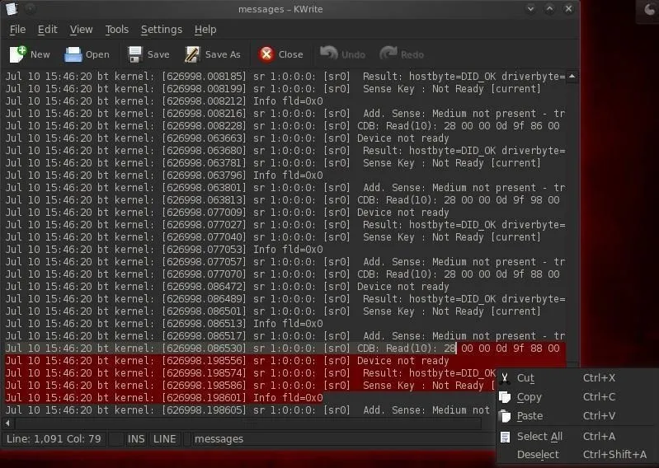Toggle LINE selection mode in status bar
Viewport: 659px width, 468px height.
click(165, 439)
